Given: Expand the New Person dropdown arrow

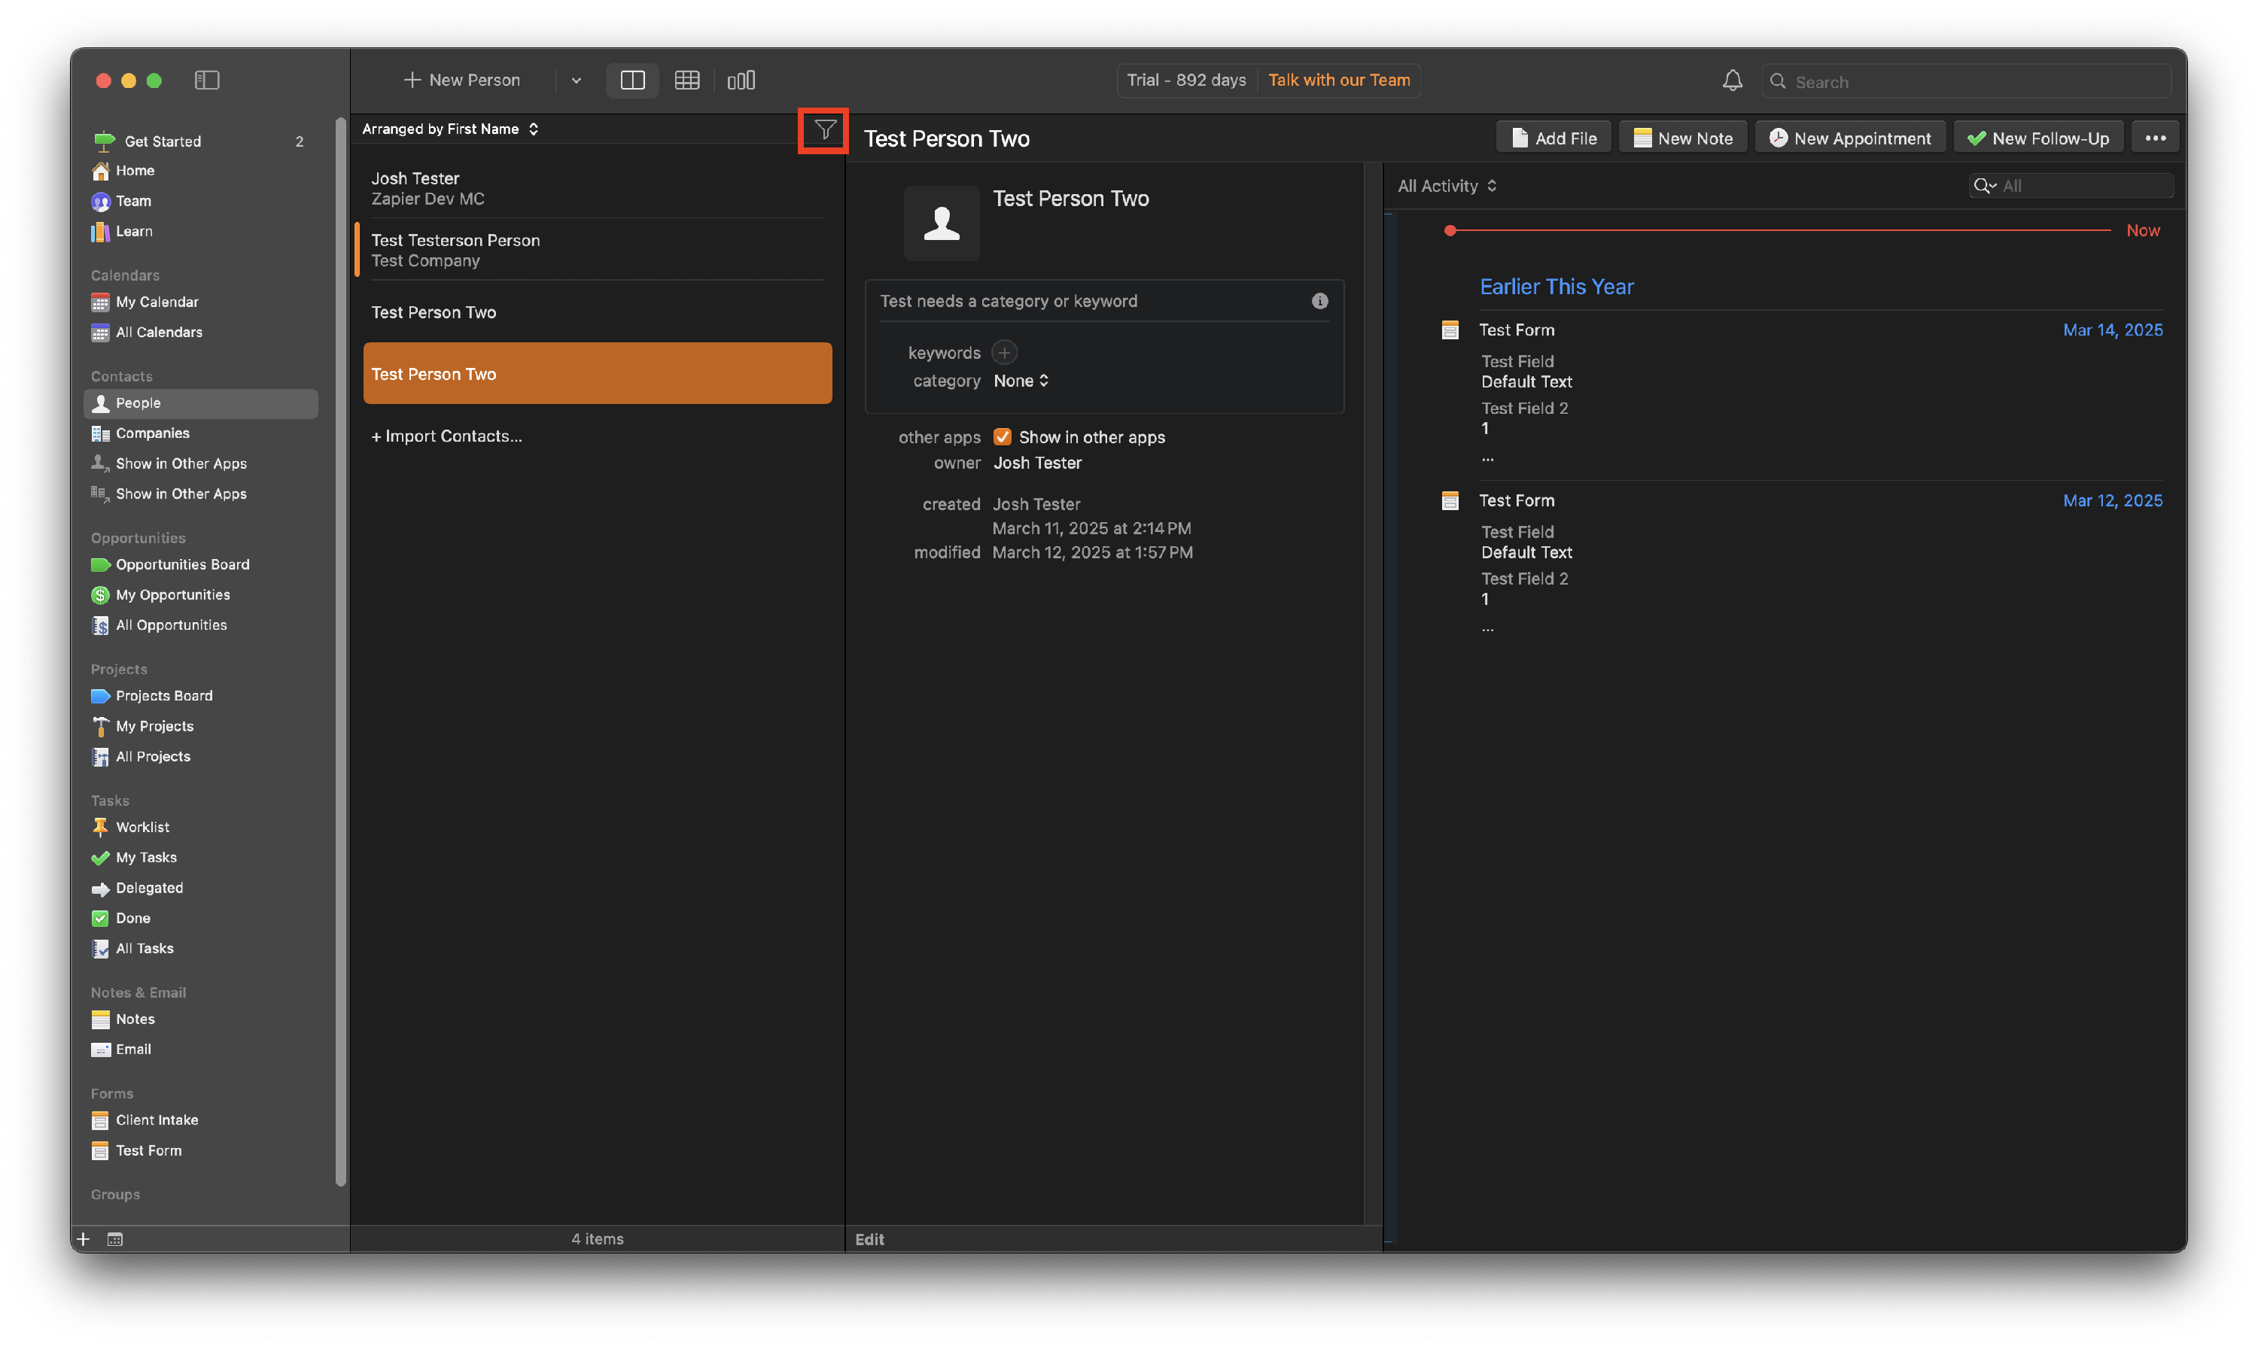Looking at the screenshot, I should pos(576,81).
